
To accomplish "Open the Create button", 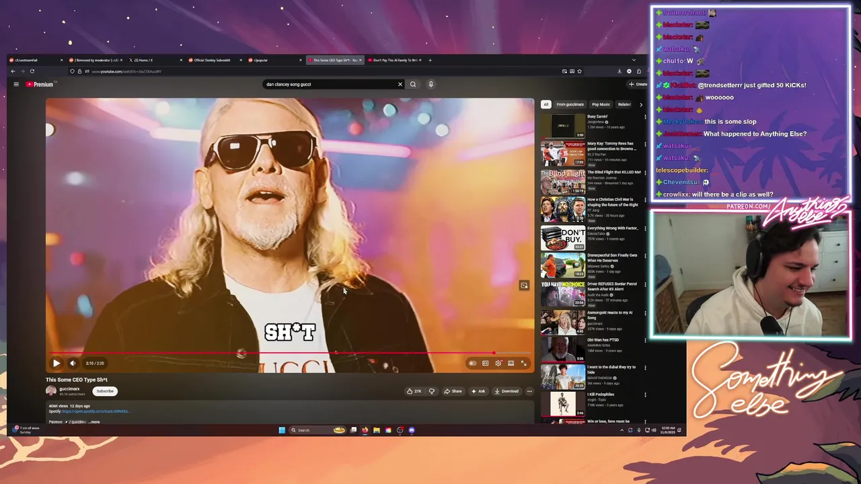I will coord(638,84).
